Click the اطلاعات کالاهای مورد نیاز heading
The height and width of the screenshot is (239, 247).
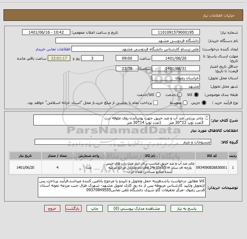pos(214,131)
